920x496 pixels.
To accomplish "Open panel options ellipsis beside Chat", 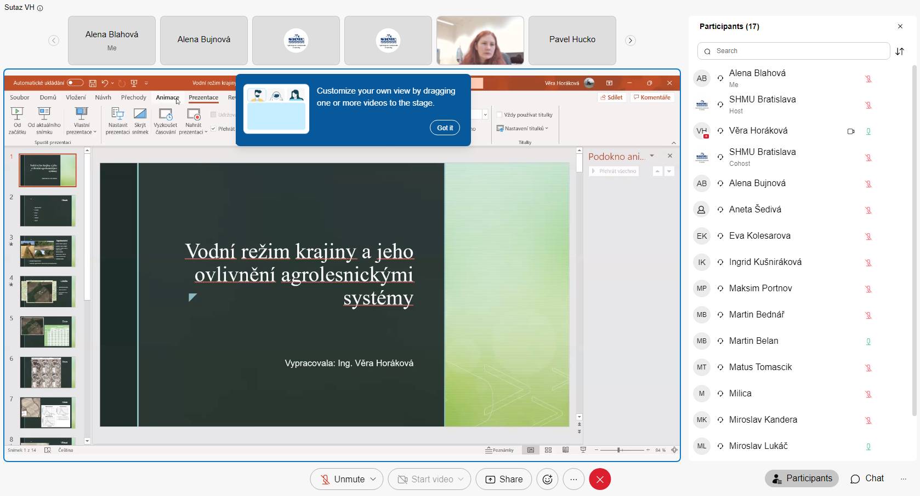I will click(x=903, y=478).
